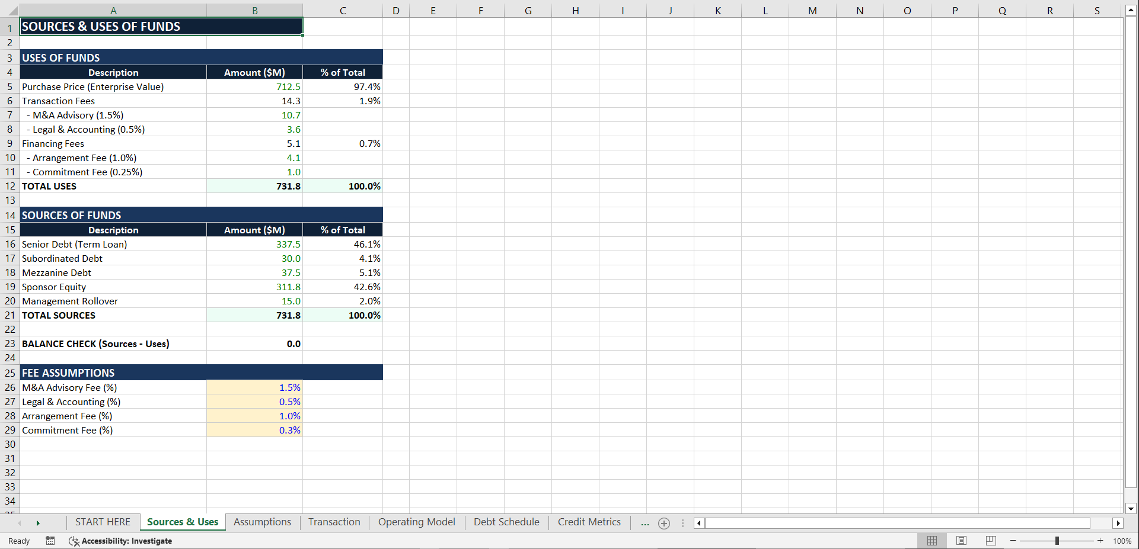1139x549 pixels.
Task: Open the Debt Schedule sheet
Action: [x=506, y=522]
